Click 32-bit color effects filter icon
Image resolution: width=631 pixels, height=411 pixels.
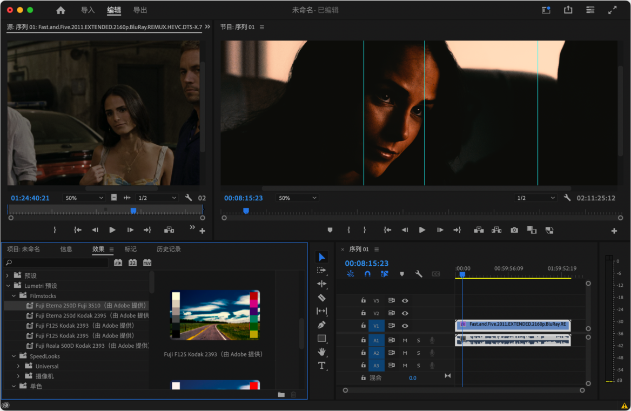pos(132,262)
